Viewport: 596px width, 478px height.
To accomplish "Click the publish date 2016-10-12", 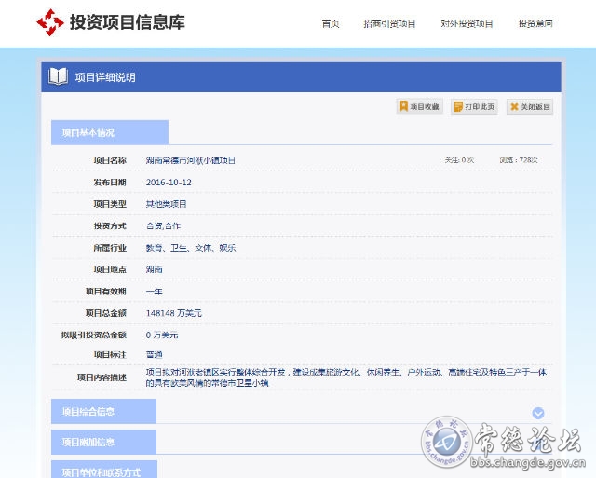I will point(169,183).
